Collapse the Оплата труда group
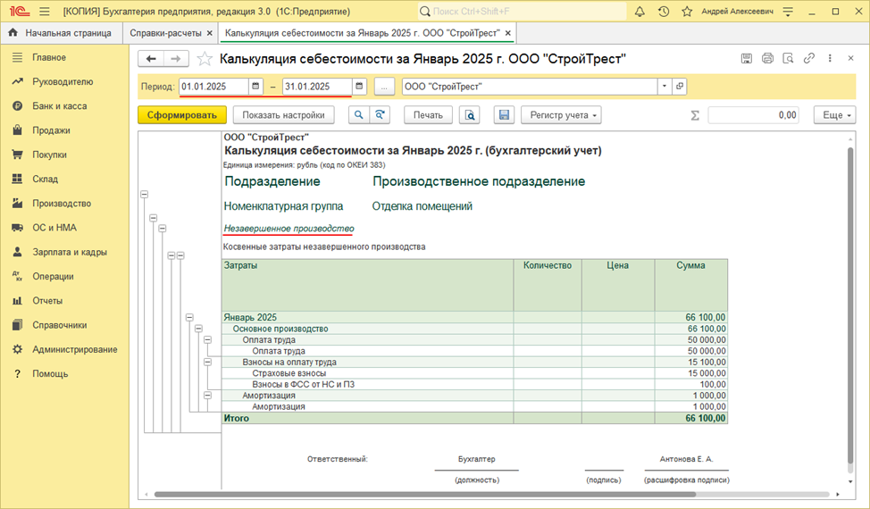The width and height of the screenshot is (870, 509). (x=207, y=340)
